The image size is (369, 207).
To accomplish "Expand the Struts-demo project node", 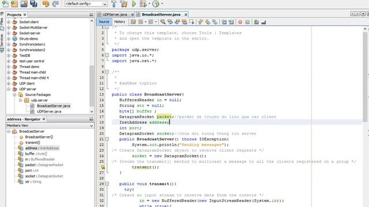I will point(9,39).
